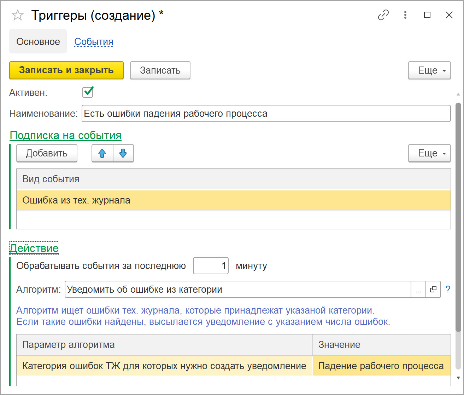Select the Основное tab
Image resolution: width=464 pixels, height=395 pixels.
point(38,42)
